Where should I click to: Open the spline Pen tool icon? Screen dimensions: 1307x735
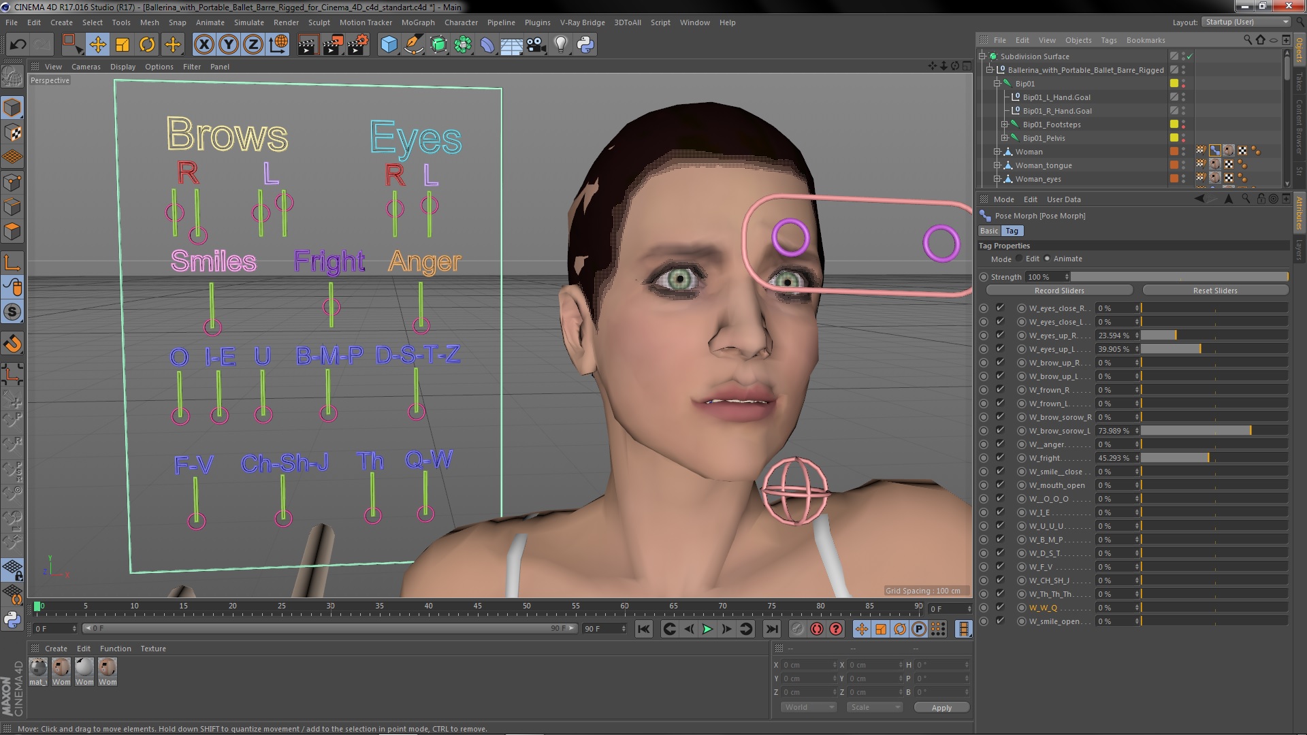pyautogui.click(x=413, y=45)
